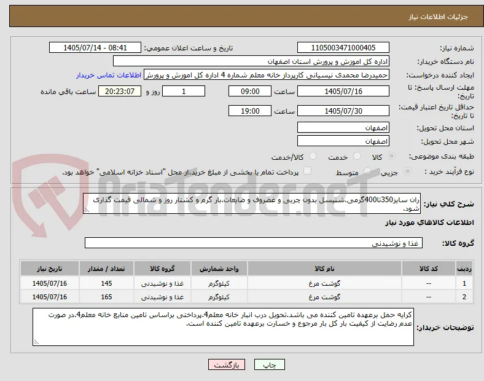
Task: Click the شرح کلی نیاز description text area
Action: point(252,203)
